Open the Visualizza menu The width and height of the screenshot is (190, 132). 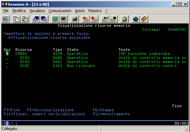(x=37, y=11)
